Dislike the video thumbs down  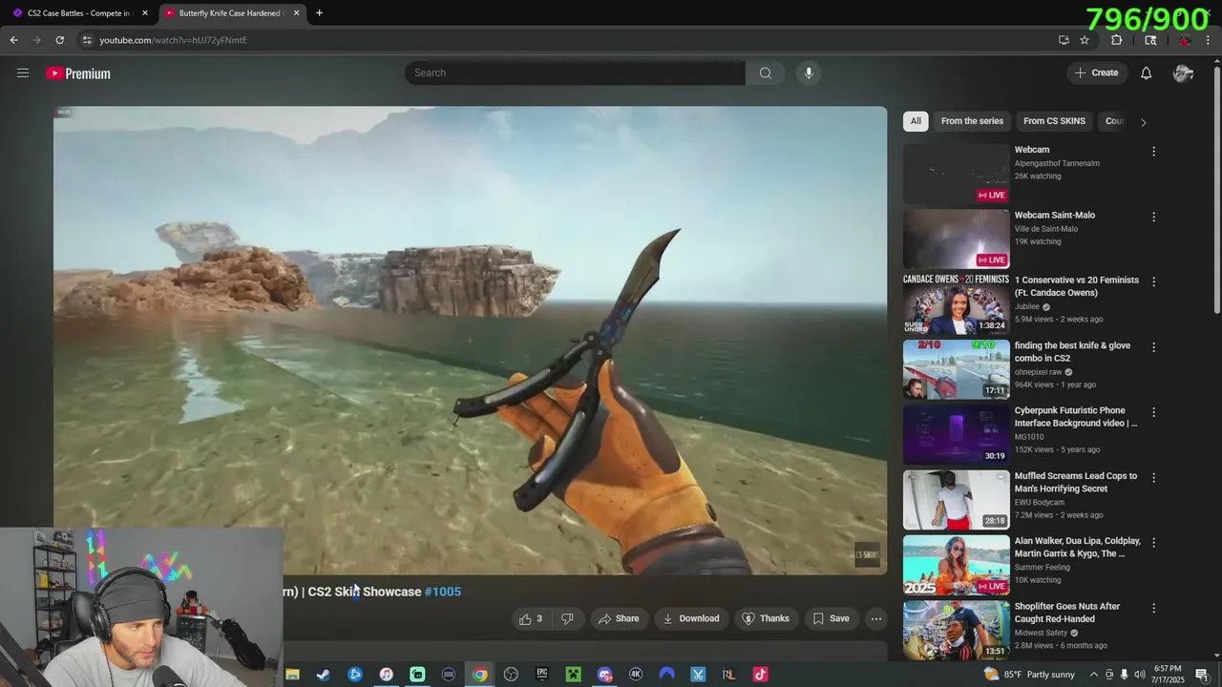567,618
